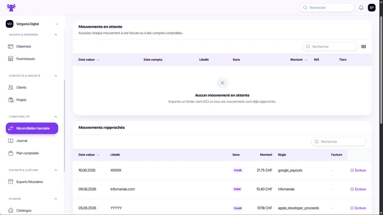Click the Clients people icon

tap(11, 87)
